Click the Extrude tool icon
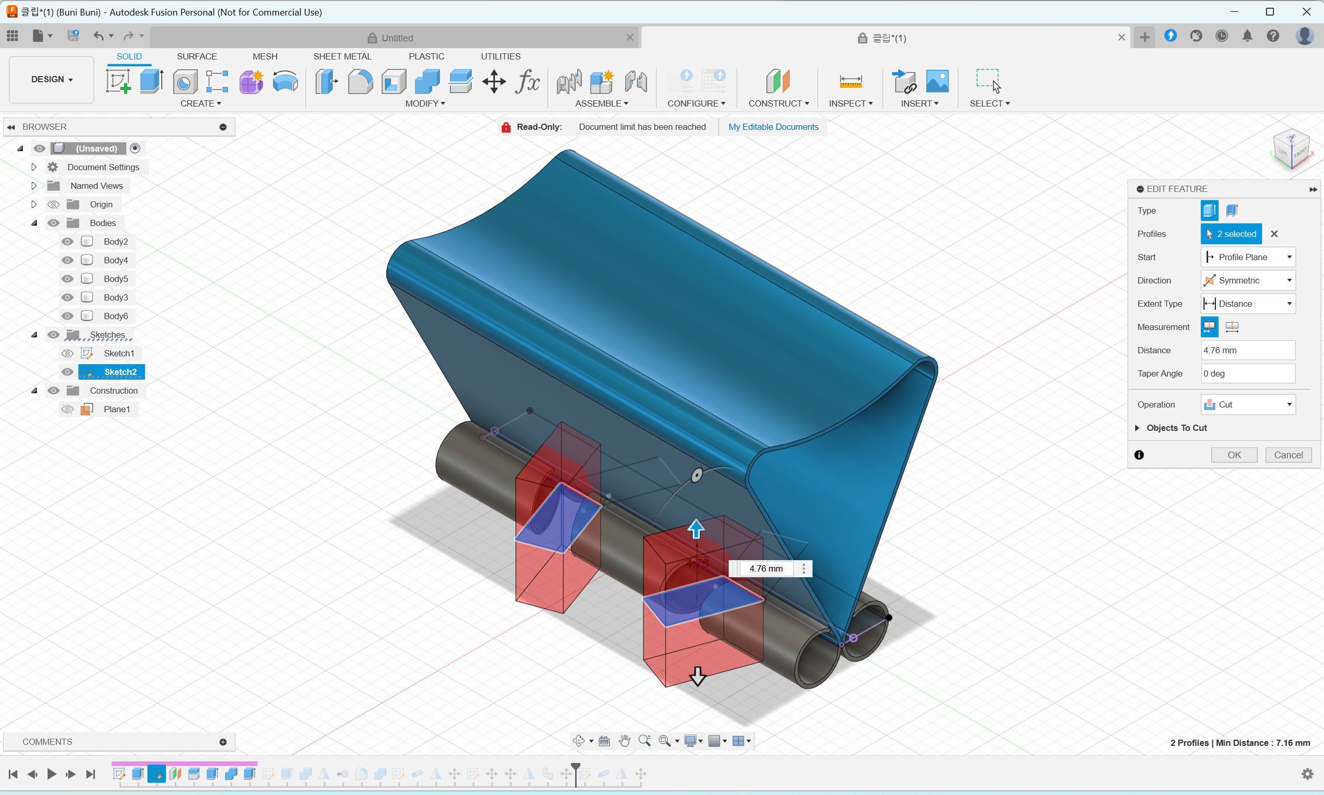Image resolution: width=1324 pixels, height=795 pixels. pyautogui.click(x=152, y=81)
